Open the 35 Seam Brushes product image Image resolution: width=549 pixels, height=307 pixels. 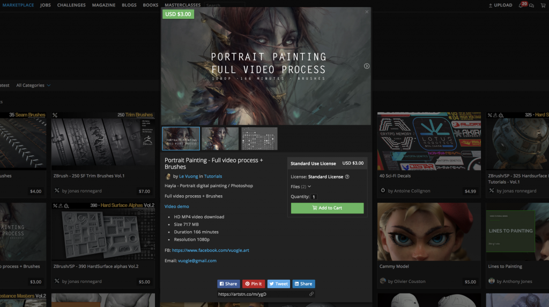tap(23, 141)
